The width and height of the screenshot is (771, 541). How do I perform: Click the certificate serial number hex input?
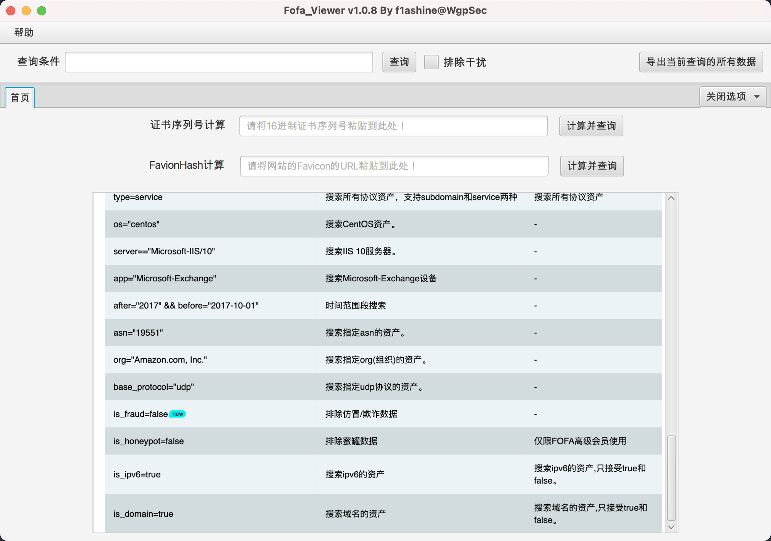(x=393, y=126)
